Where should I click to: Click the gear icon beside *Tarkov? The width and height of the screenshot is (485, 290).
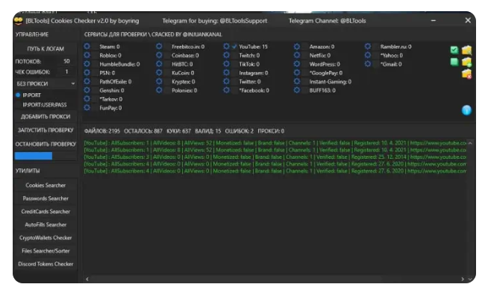[87, 99]
